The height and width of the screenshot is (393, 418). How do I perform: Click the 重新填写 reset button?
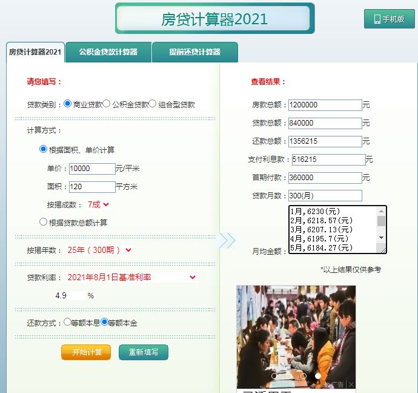tap(144, 352)
